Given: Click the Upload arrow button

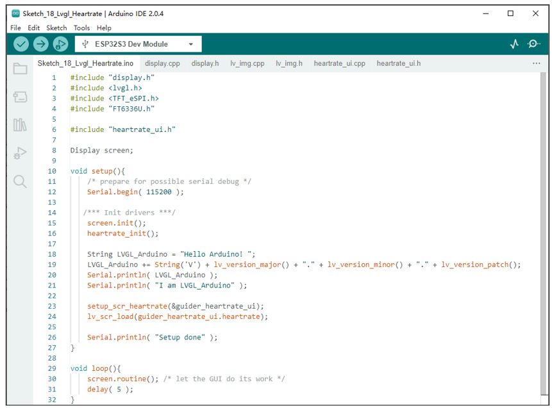Looking at the screenshot, I should pos(41,44).
